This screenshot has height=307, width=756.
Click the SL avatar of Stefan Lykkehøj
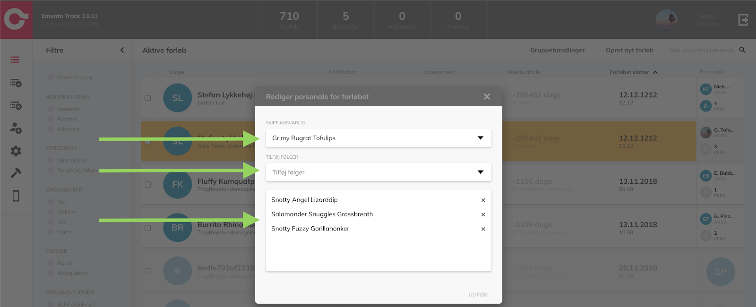tap(177, 98)
